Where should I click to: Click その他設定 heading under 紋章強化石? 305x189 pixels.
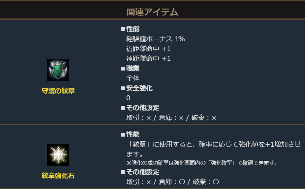point(143,172)
